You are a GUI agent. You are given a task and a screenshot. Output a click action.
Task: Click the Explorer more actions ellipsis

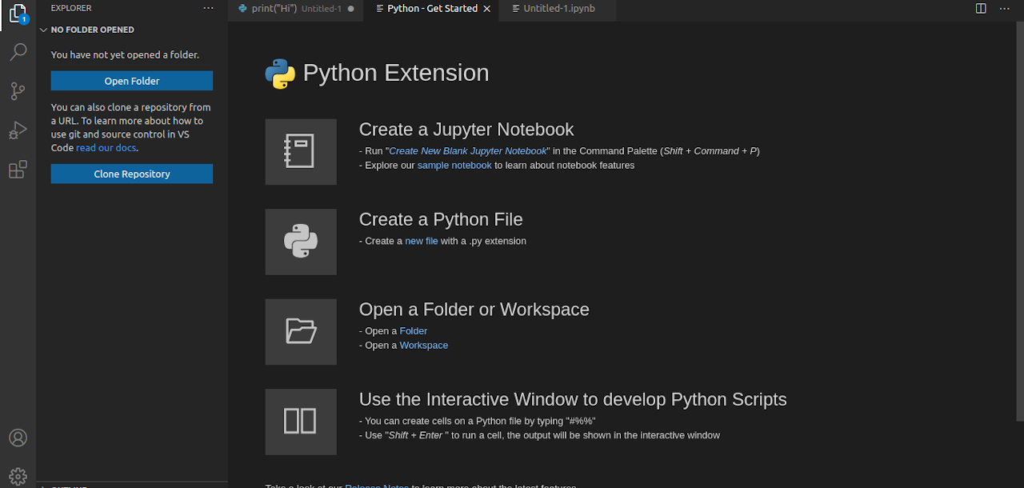click(x=208, y=8)
